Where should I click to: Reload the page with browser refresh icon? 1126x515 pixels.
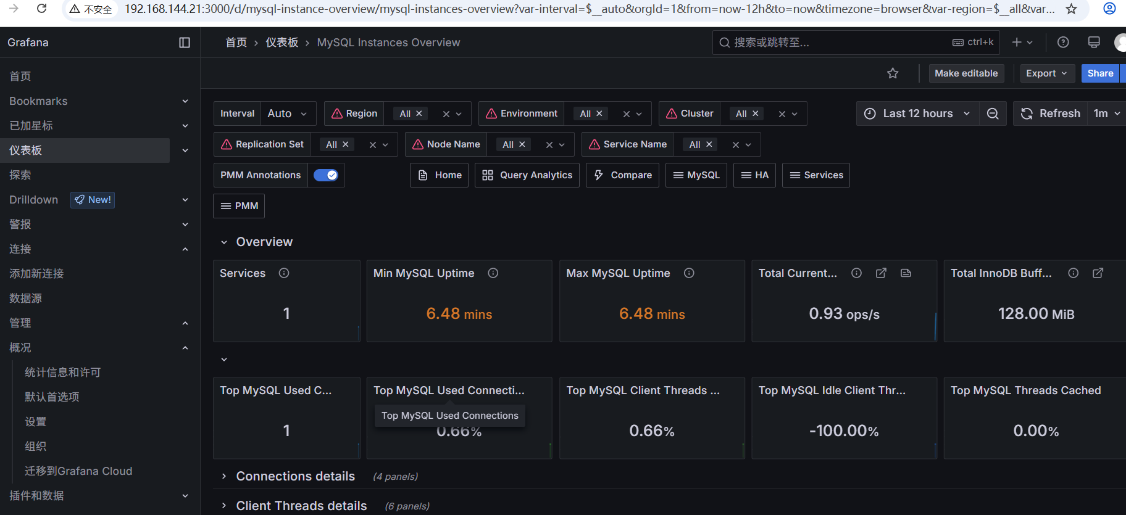tap(42, 9)
